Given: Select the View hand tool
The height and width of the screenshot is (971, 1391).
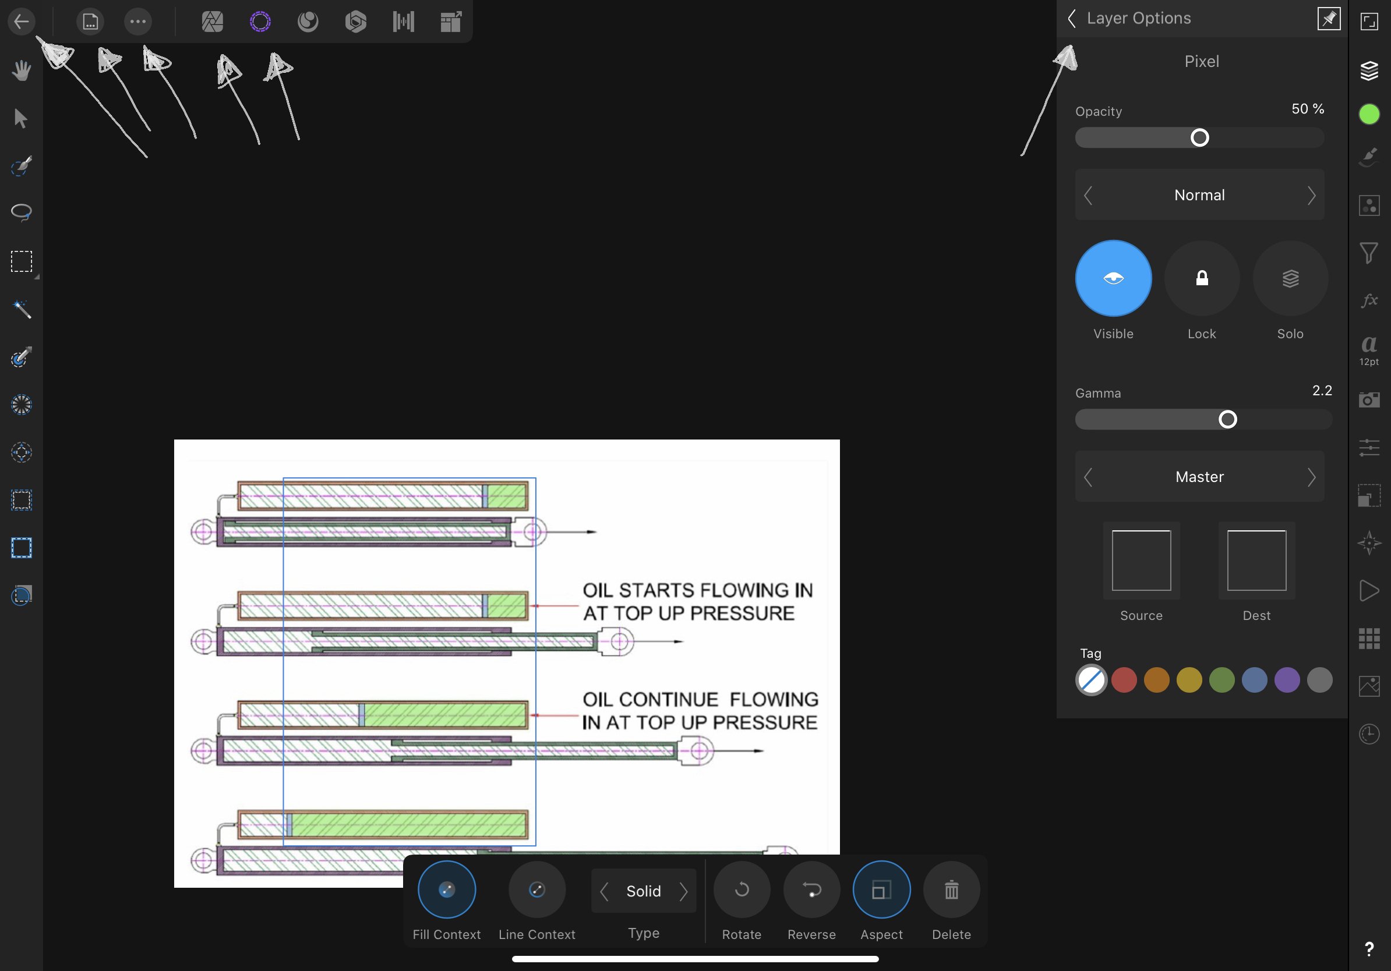Looking at the screenshot, I should 21,70.
